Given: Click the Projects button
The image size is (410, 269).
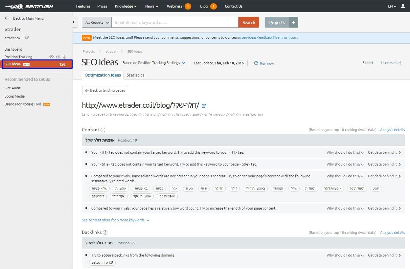Looking at the screenshot, I should point(277,22).
